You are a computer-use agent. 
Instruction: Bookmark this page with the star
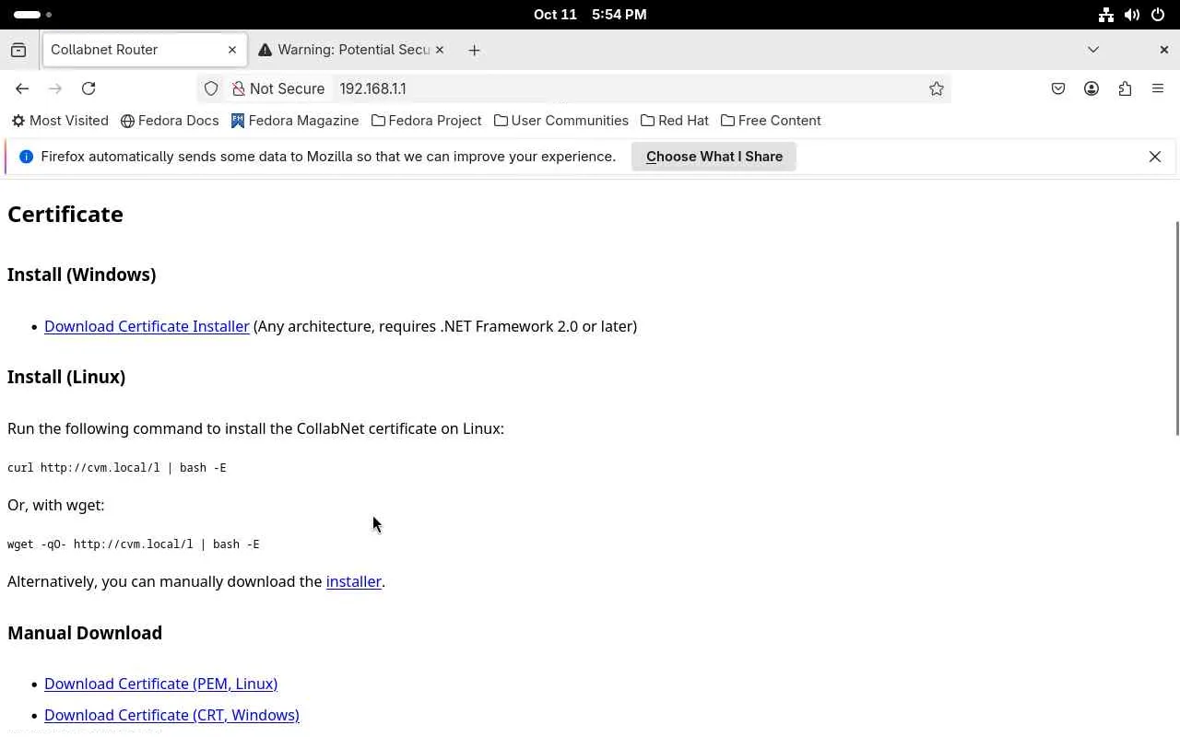pyautogui.click(x=937, y=88)
